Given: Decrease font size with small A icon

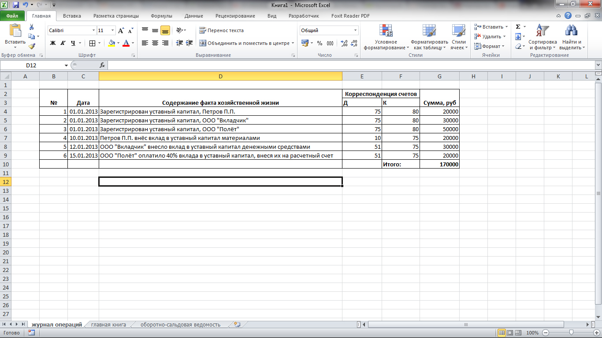Looking at the screenshot, I should coord(131,30).
